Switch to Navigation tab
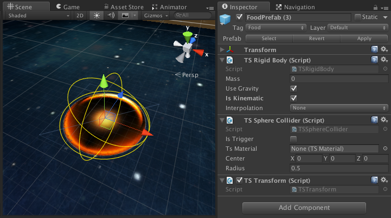Viewport: 391px width, 218px height. pos(296,7)
